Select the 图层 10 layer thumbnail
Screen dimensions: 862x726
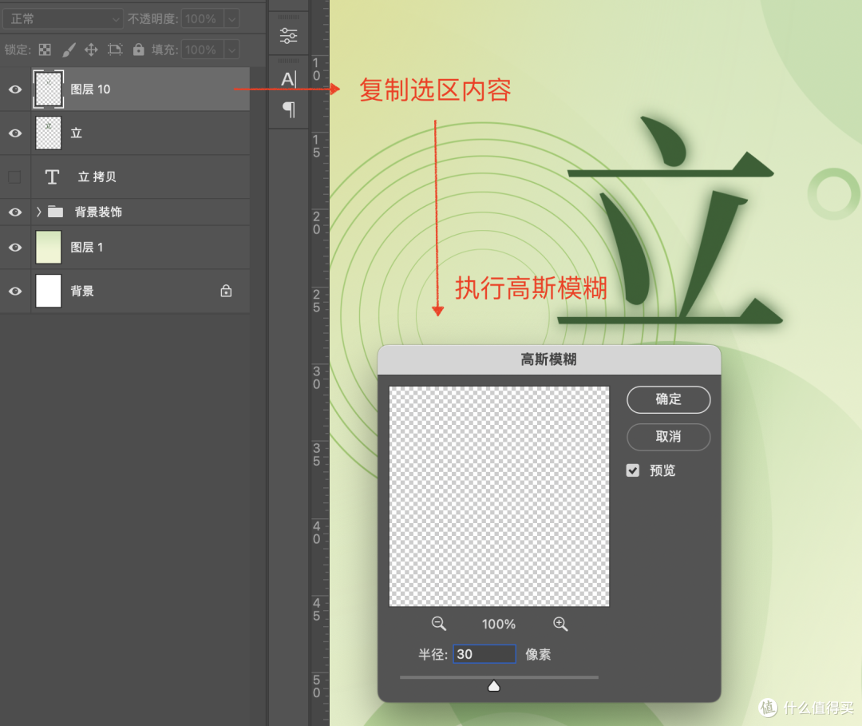pyautogui.click(x=49, y=89)
